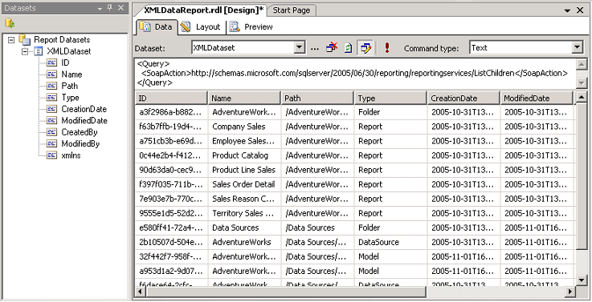Click the DataSource type cell for 2b10507d row
Viewport: 592px width, 302px height.
[x=390, y=242]
